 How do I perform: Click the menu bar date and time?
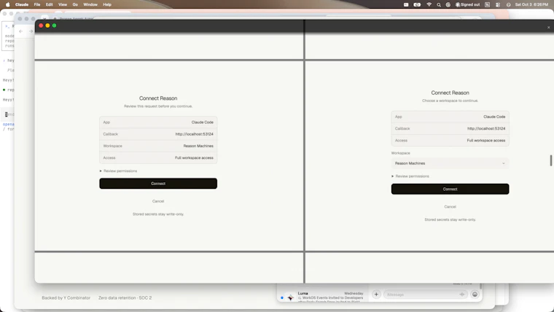pyautogui.click(x=531, y=4)
